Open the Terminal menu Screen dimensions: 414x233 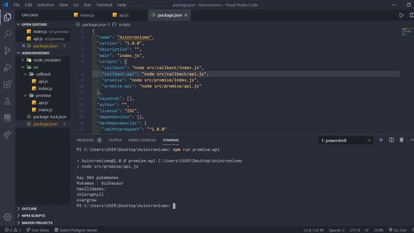104,5
